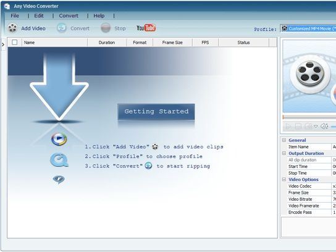
Task: Click the Profile: label
Action: (266, 29)
